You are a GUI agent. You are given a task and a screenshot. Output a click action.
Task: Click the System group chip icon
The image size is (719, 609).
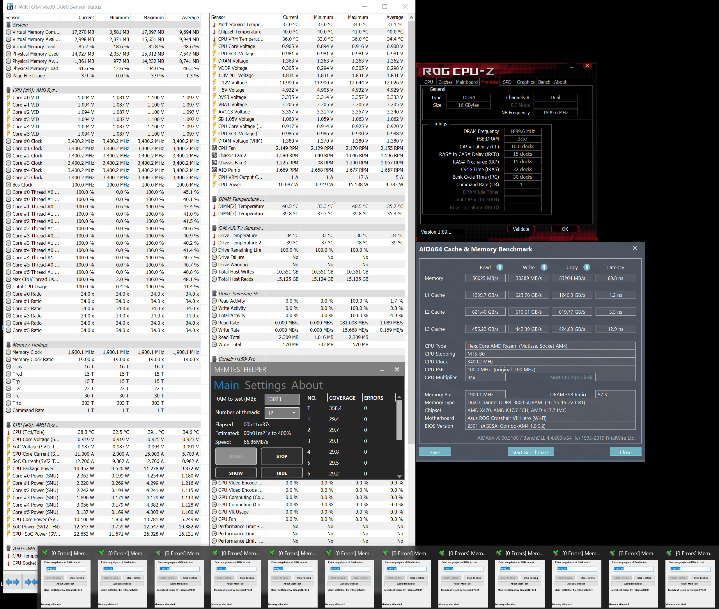point(8,25)
